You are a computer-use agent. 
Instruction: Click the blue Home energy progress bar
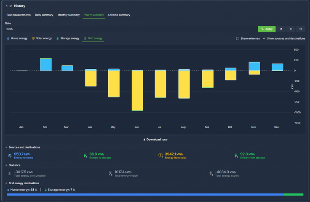pos(145,194)
